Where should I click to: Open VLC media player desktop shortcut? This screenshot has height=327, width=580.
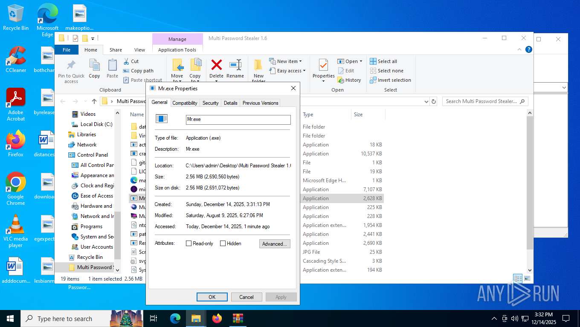click(x=16, y=231)
